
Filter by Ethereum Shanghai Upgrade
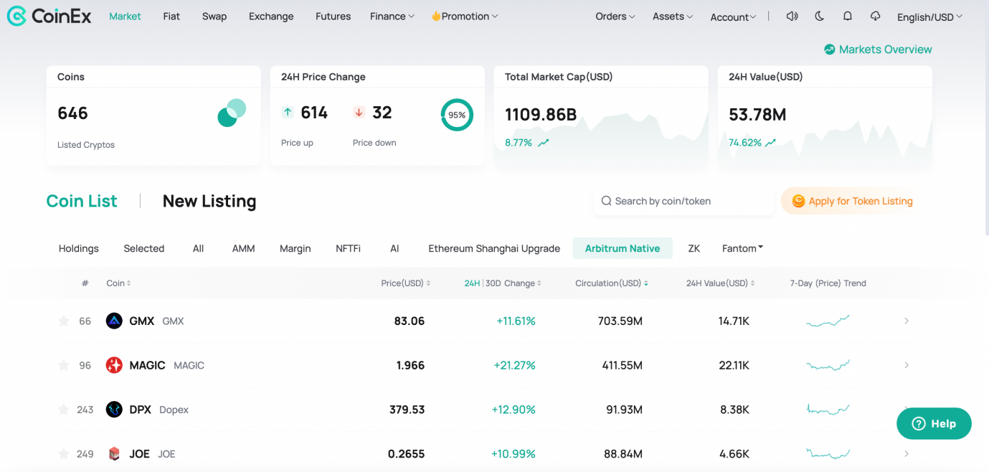pyautogui.click(x=494, y=248)
